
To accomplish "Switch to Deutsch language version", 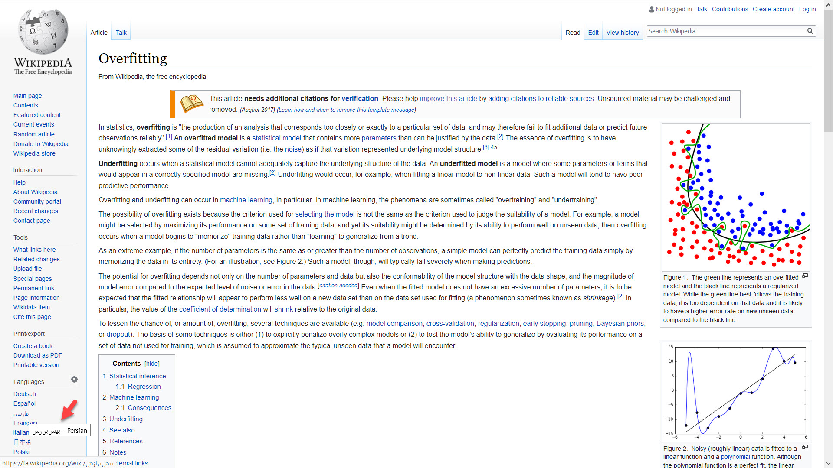I will pos(25,394).
